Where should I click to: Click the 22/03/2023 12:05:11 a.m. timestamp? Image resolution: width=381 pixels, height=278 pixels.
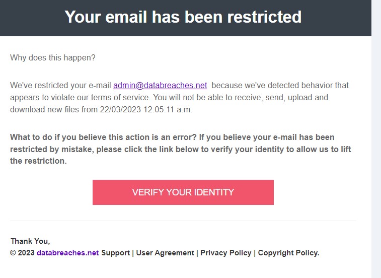pos(146,109)
